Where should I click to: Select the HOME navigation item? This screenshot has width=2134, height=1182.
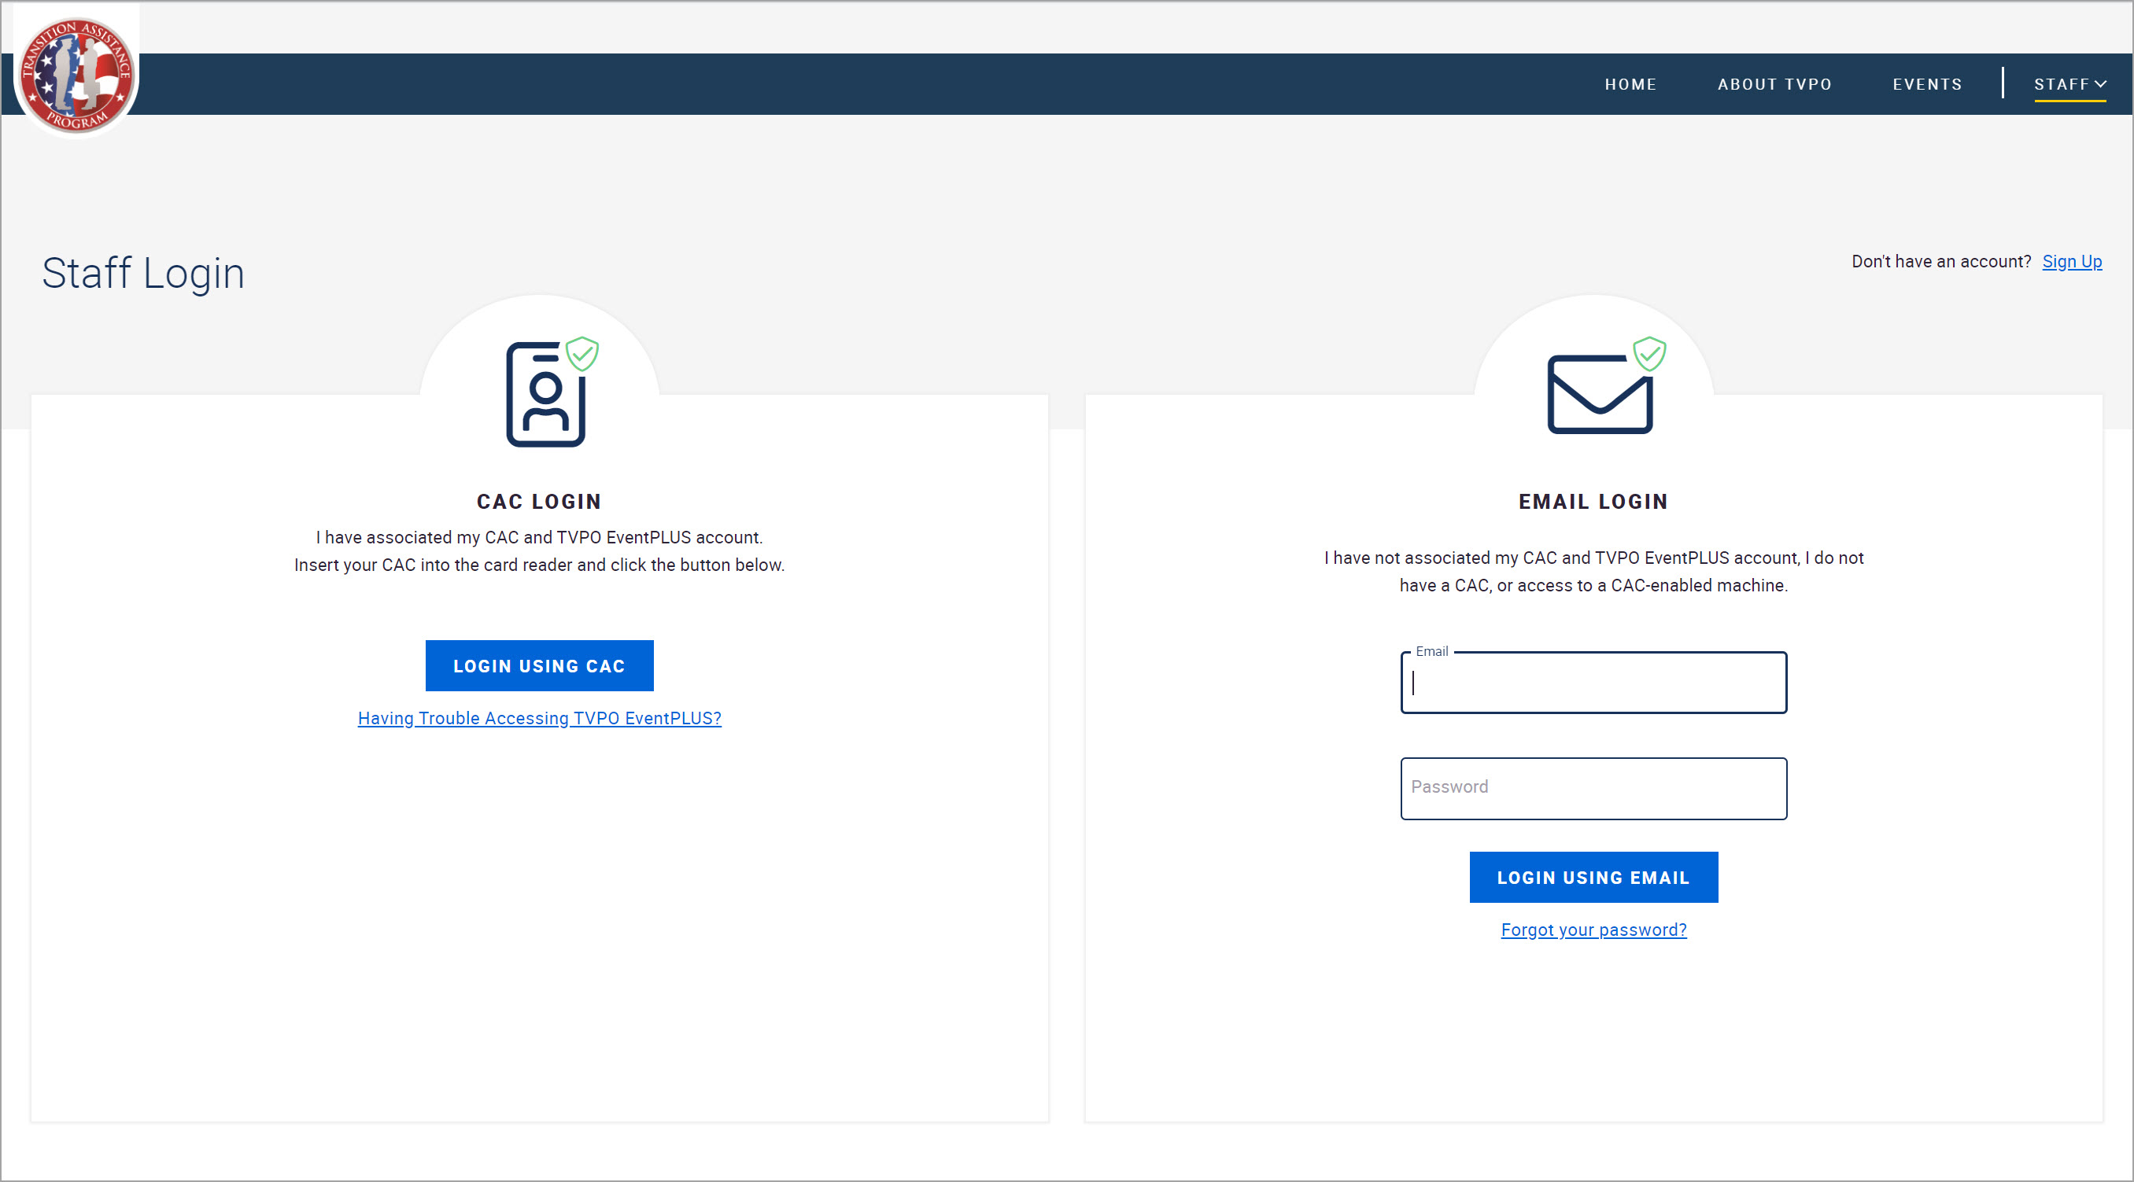pyautogui.click(x=1630, y=83)
